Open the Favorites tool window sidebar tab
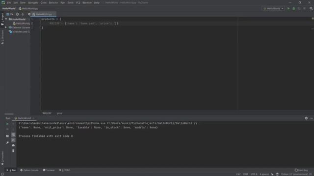314x176 pixels. (x=2, y=158)
